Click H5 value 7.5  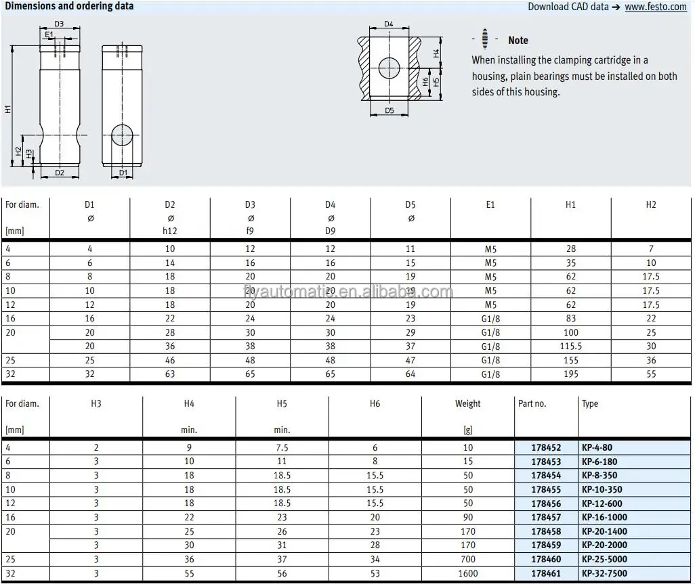pos(282,448)
